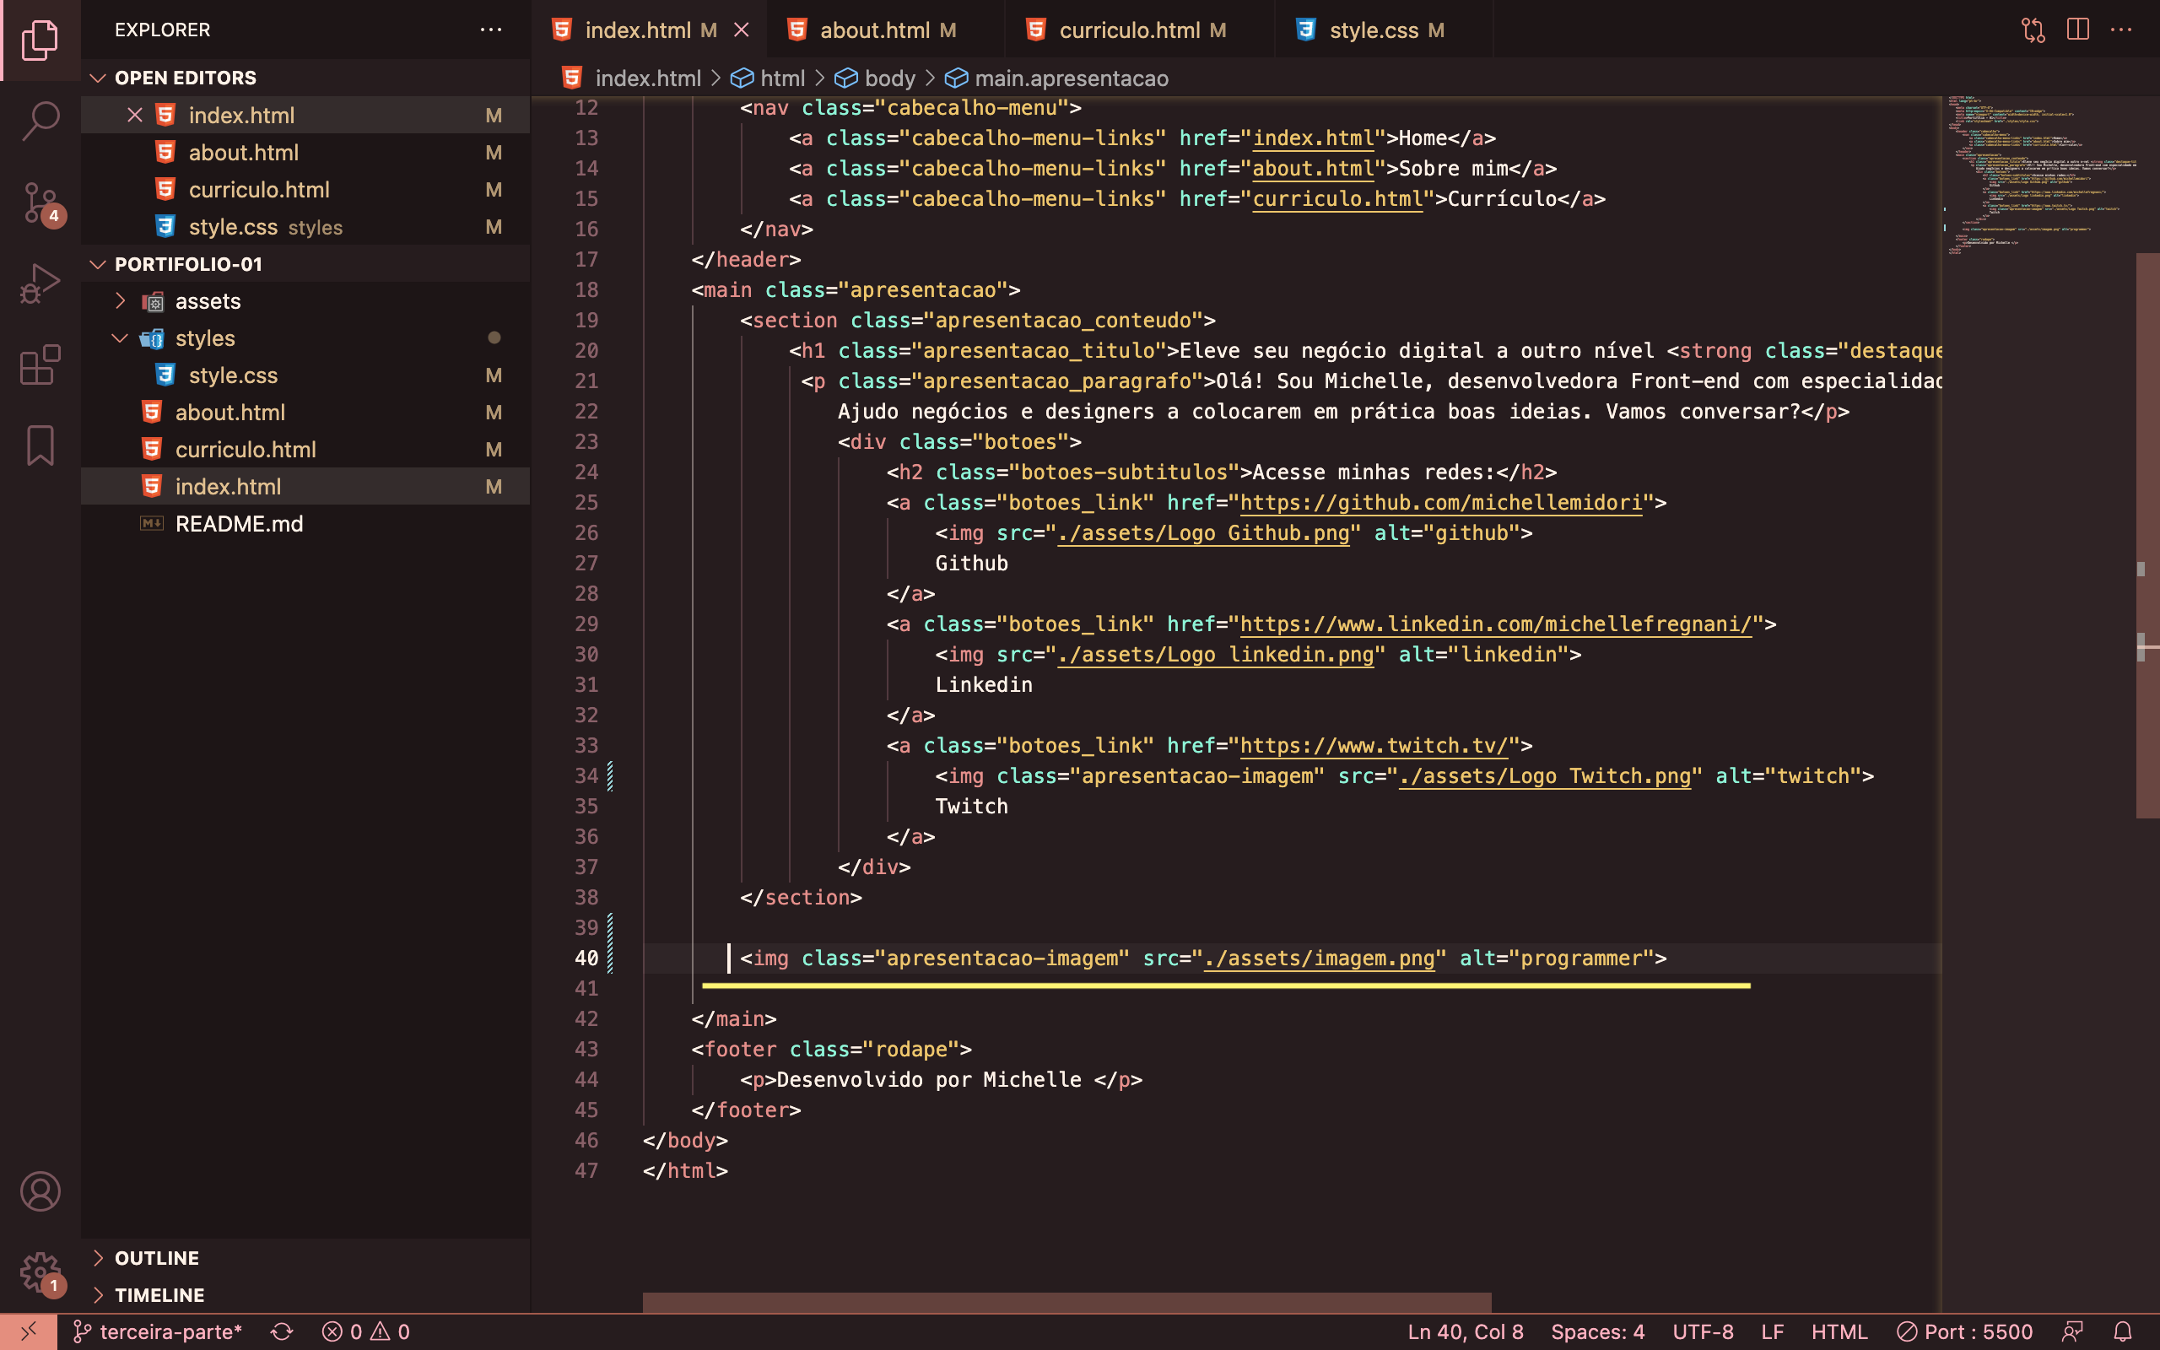Image resolution: width=2160 pixels, height=1350 pixels.
Task: Click the terceira-parte* git branch indicator
Action: point(158,1331)
